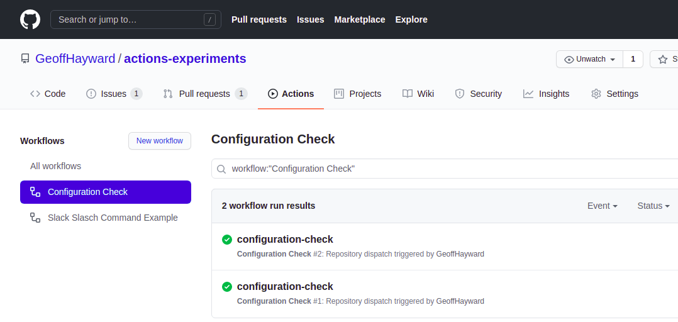
Task: Click the Projects tab board icon
Action: pyautogui.click(x=339, y=94)
